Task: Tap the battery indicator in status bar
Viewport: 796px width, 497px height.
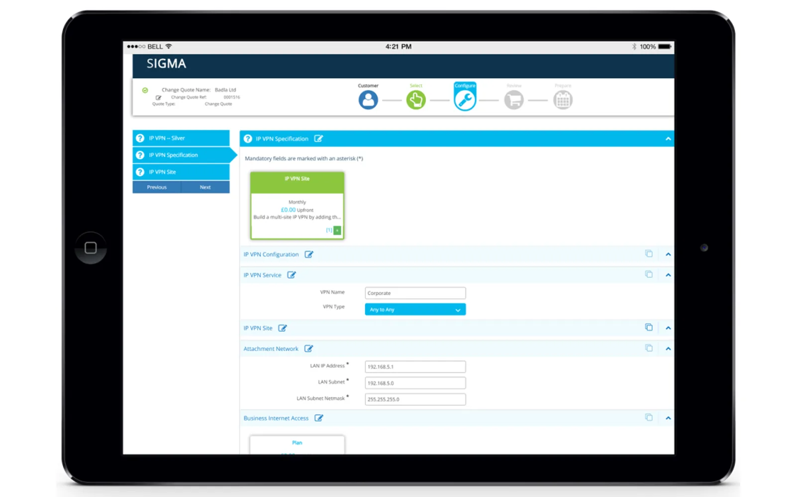Action: tap(665, 47)
